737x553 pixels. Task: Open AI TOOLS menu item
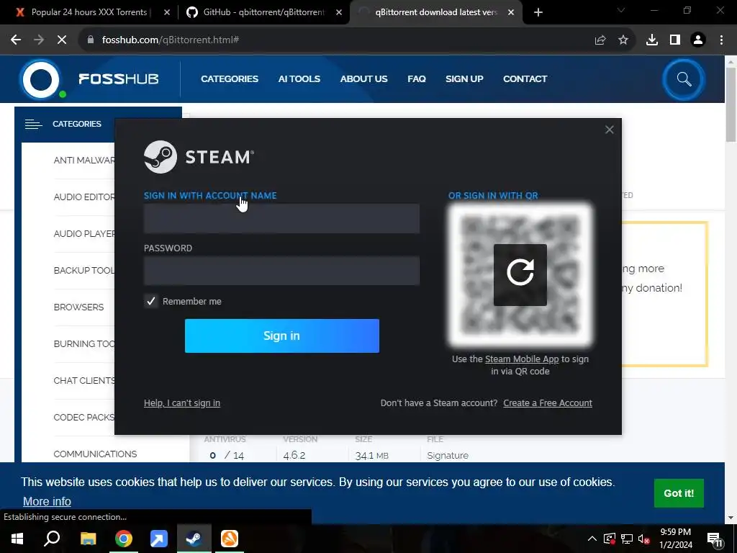299,79
